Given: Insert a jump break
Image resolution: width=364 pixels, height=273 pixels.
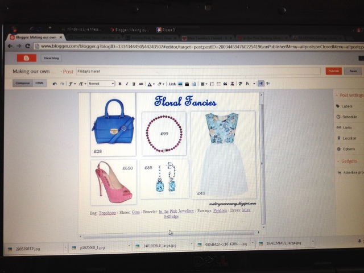Looking at the screenshot, I should (x=194, y=84).
